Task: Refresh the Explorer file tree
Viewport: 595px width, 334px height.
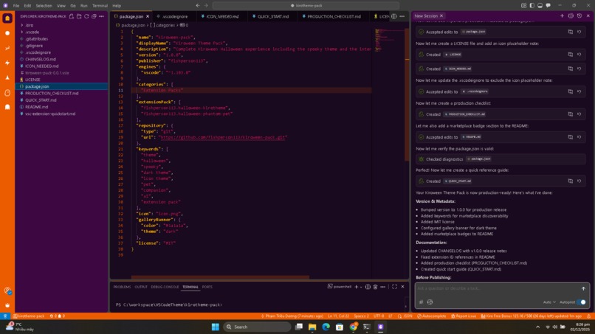Action: pyautogui.click(x=86, y=16)
